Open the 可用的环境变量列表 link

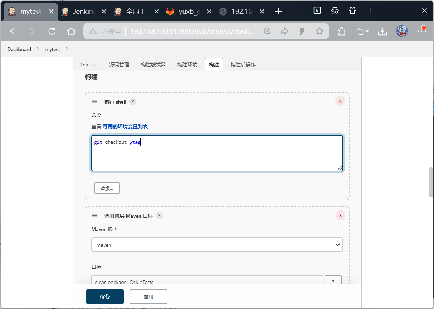pyautogui.click(x=125, y=126)
